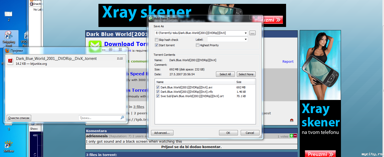Click the Dark.Blue.World .nfo file name
384x157 pixels.
click(187, 92)
